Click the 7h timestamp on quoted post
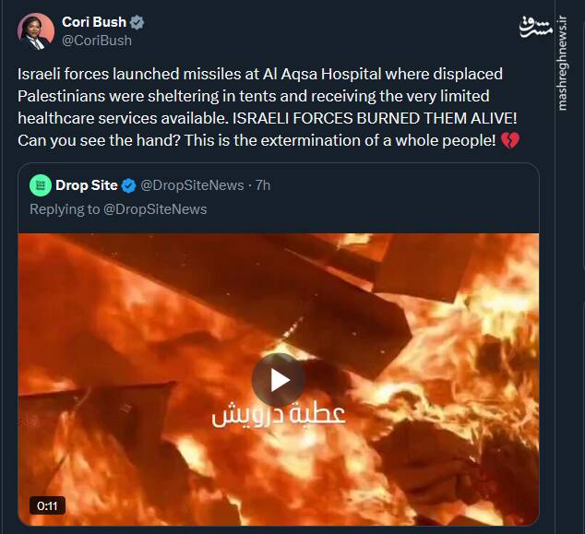The width and height of the screenshot is (585, 534). 262,185
